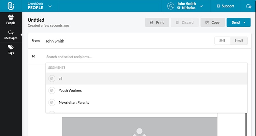The width and height of the screenshot is (256, 136).
Task: Click the user avatar icon
Action: point(171,6)
